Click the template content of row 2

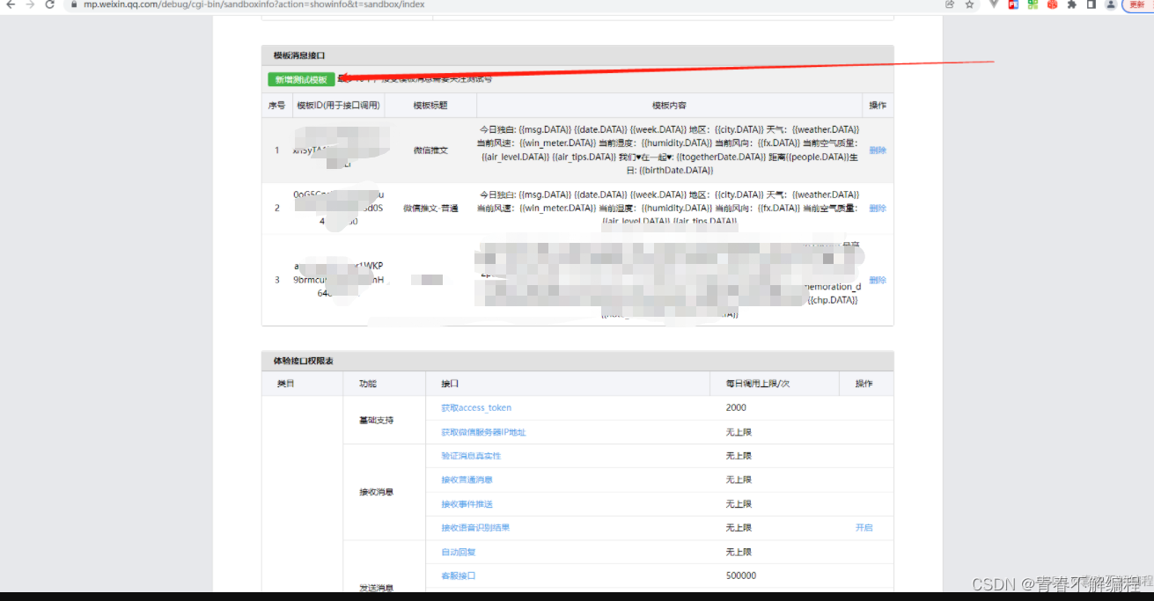click(x=669, y=208)
